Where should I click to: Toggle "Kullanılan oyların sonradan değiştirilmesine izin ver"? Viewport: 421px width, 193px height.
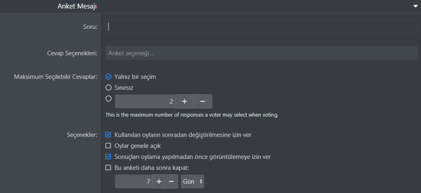tap(108, 134)
